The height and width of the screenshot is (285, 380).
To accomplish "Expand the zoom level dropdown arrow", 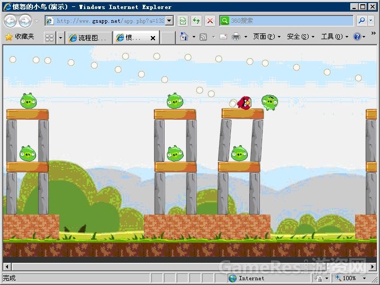I will point(364,279).
